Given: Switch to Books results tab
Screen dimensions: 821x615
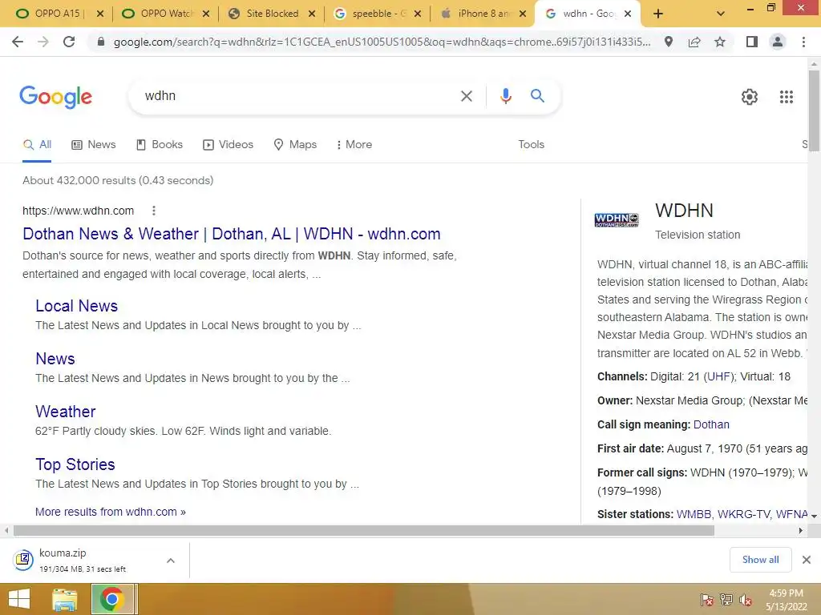Looking at the screenshot, I should (x=160, y=145).
